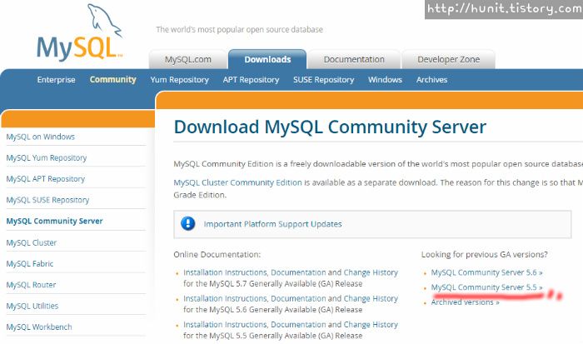Open MySQL Router sidebar link

[32, 285]
